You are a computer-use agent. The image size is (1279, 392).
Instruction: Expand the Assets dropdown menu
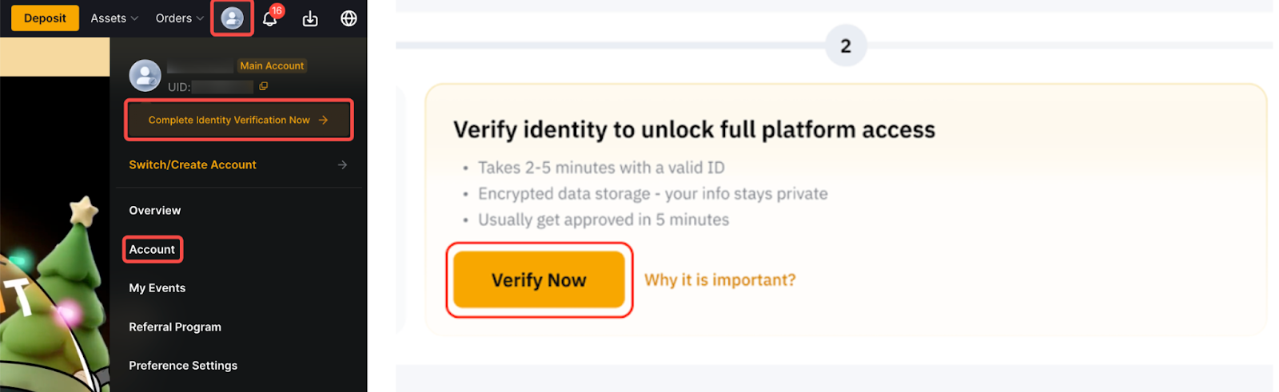(114, 18)
